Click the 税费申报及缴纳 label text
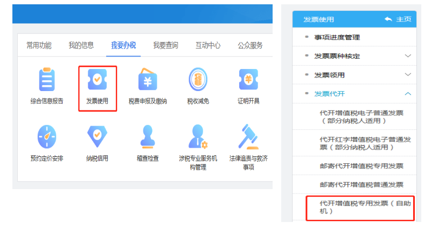The width and height of the screenshot is (431, 229). click(148, 101)
